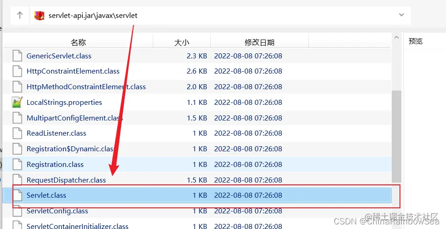
Task: Click the scroll-up arrow of the file list
Action: point(396,38)
